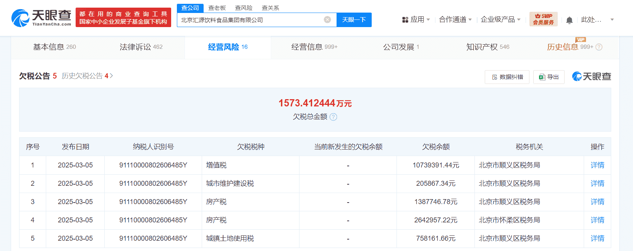Expand the 企业级产品 menu
The width and height of the screenshot is (633, 251).
tap(500, 19)
